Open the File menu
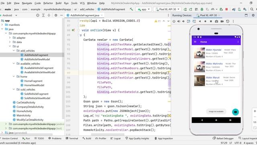 (x=3, y=3)
